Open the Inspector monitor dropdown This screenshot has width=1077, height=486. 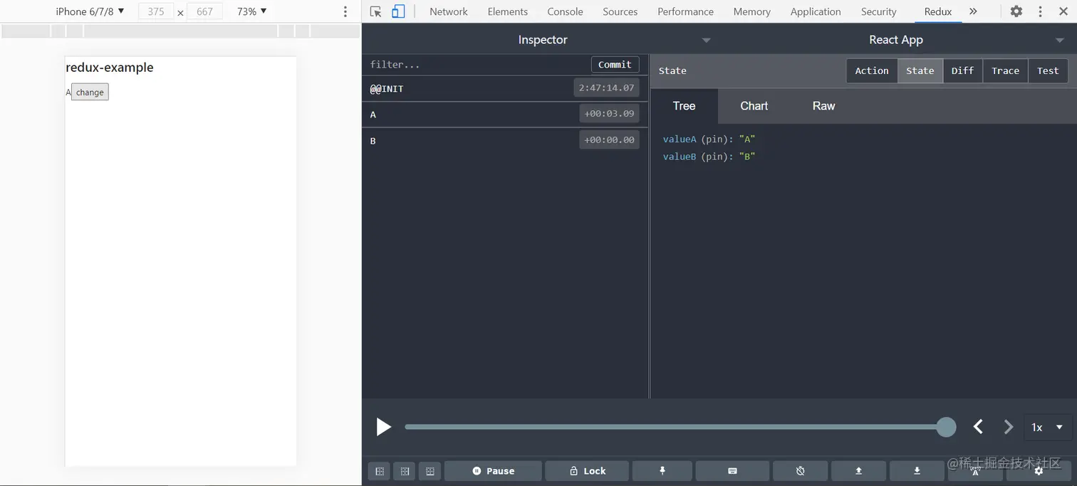click(x=543, y=40)
